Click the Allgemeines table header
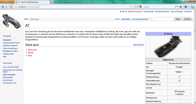The image size is (196, 104). pos(168,60)
